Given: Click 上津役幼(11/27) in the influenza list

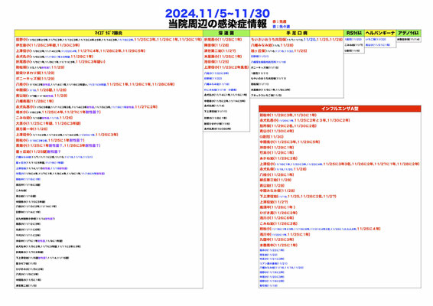Looking at the screenshot, I should click(274, 202).
